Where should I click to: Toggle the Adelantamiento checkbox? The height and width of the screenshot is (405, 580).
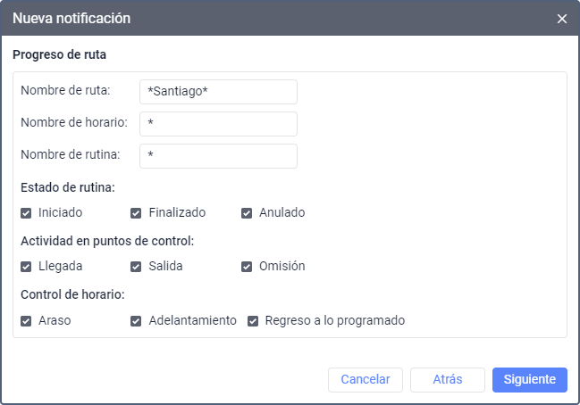click(137, 320)
